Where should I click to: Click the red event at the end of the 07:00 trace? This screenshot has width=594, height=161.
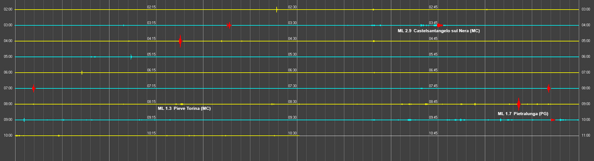pyautogui.click(x=549, y=88)
